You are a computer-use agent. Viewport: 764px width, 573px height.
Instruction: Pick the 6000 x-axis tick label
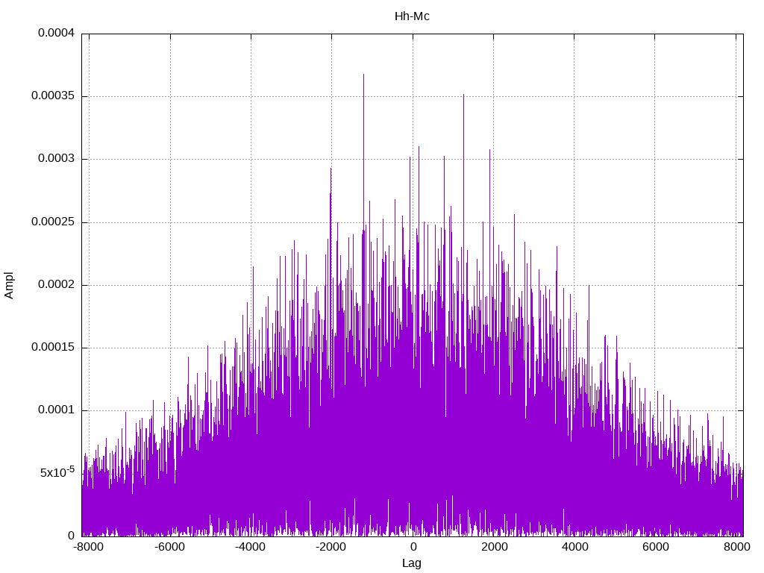[655, 547]
